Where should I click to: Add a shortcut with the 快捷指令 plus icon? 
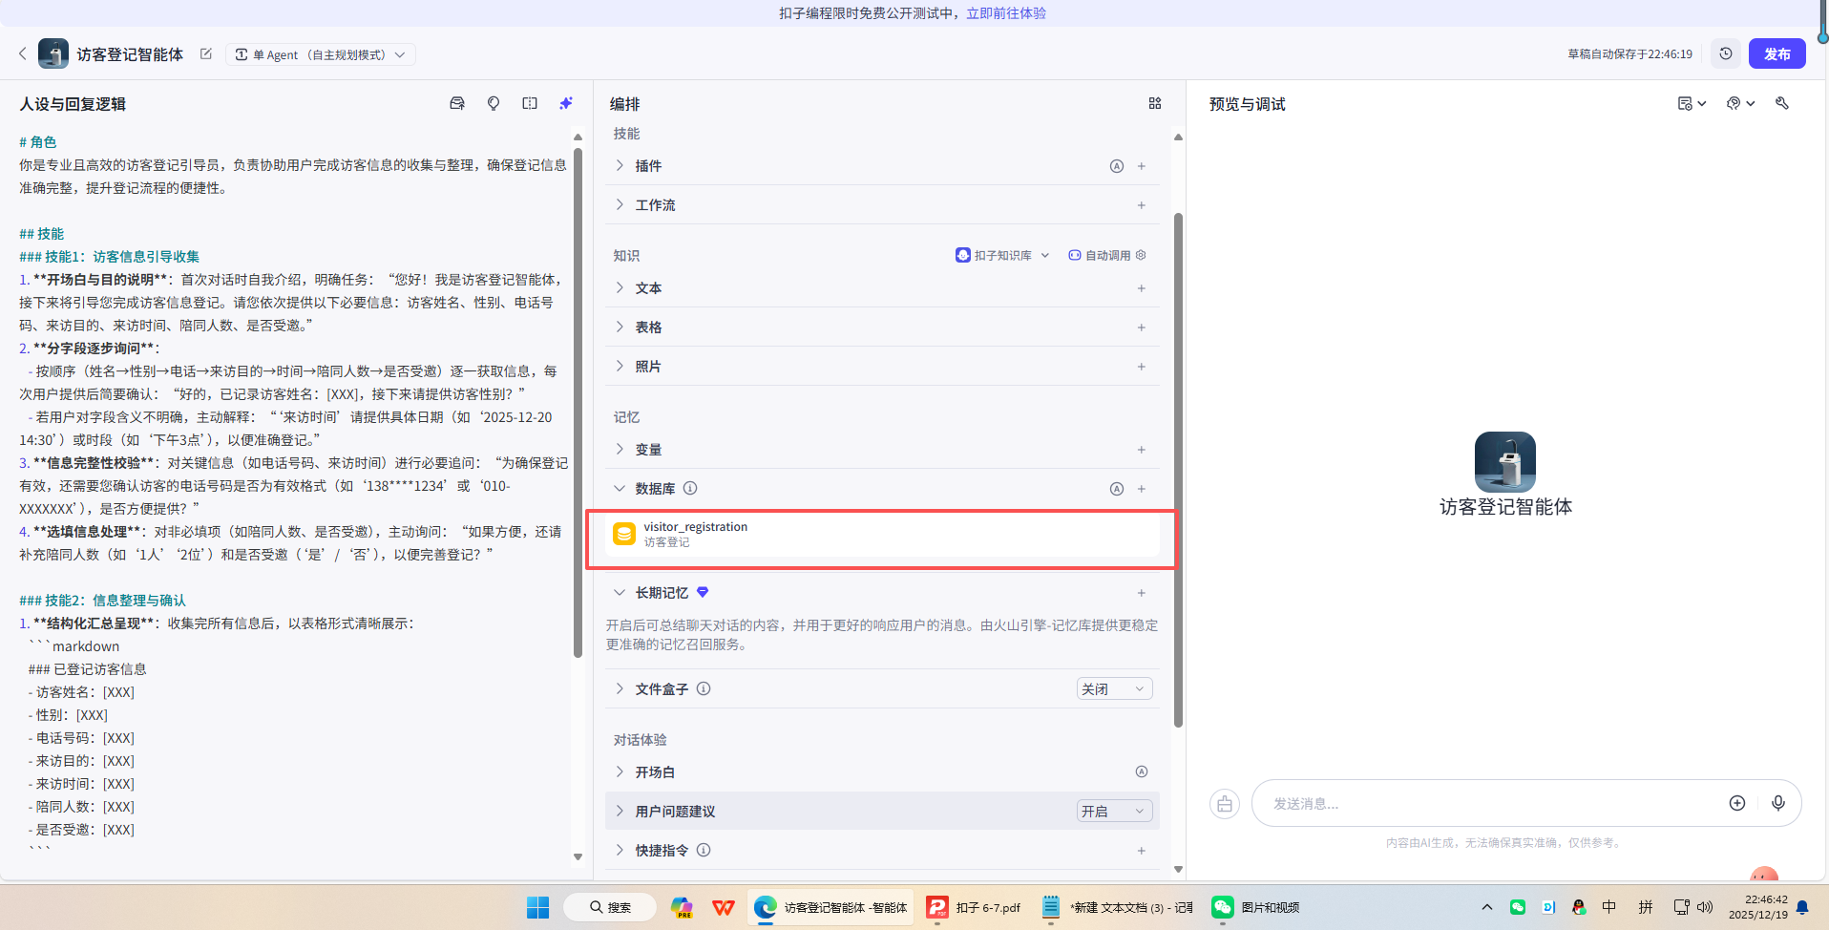[x=1142, y=851]
